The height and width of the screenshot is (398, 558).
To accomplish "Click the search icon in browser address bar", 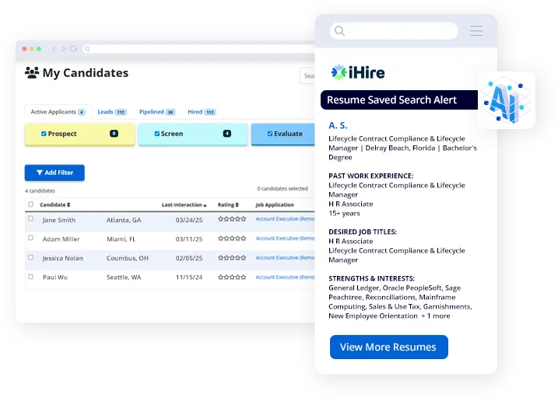I will tap(87, 49).
